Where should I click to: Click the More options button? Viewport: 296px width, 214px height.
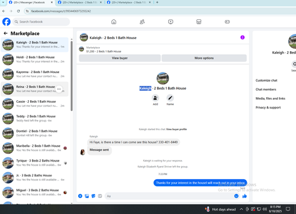coord(204,58)
